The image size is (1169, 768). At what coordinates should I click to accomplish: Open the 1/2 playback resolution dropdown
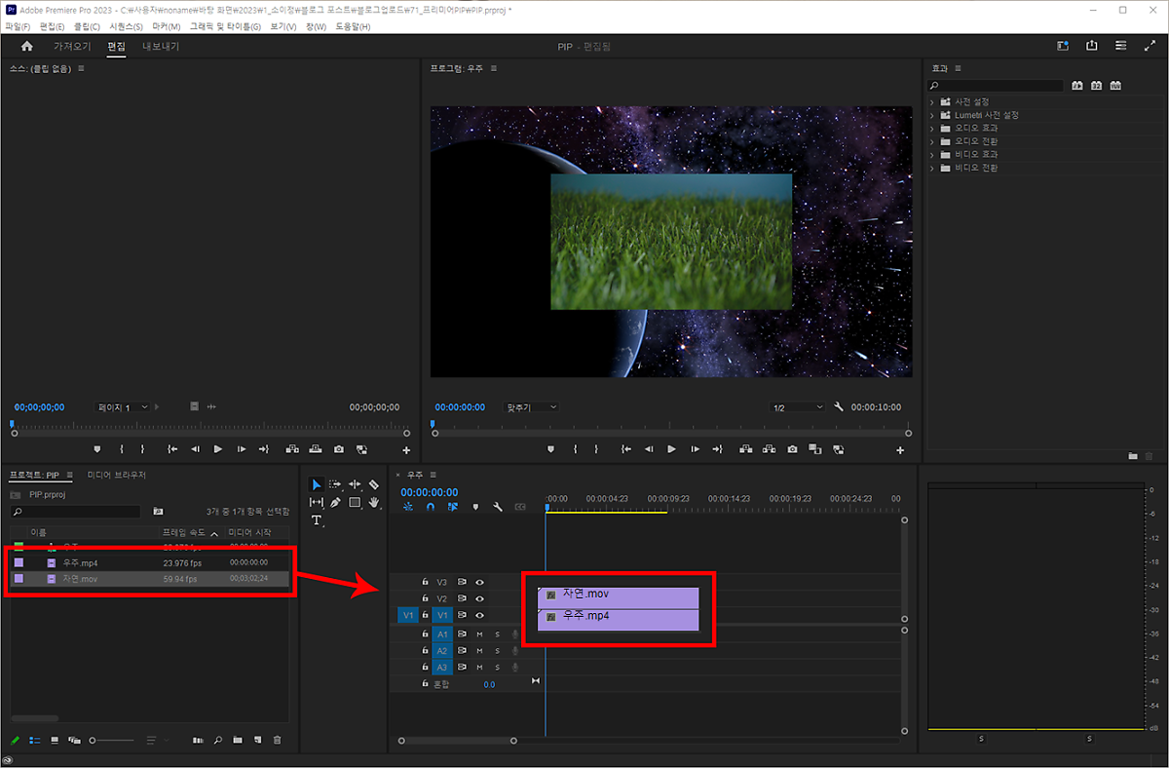(x=797, y=407)
